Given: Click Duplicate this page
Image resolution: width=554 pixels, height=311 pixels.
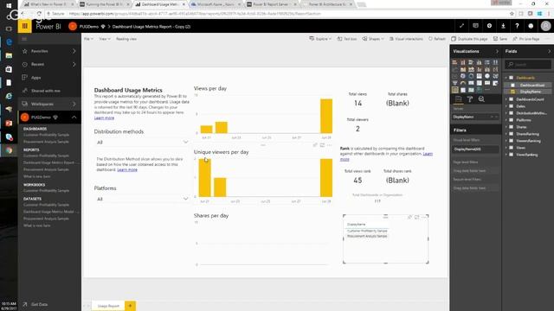Looking at the screenshot, I should coord(469,39).
